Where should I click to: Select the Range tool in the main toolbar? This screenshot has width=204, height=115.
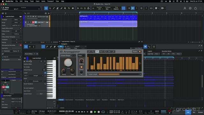tap(50, 8)
